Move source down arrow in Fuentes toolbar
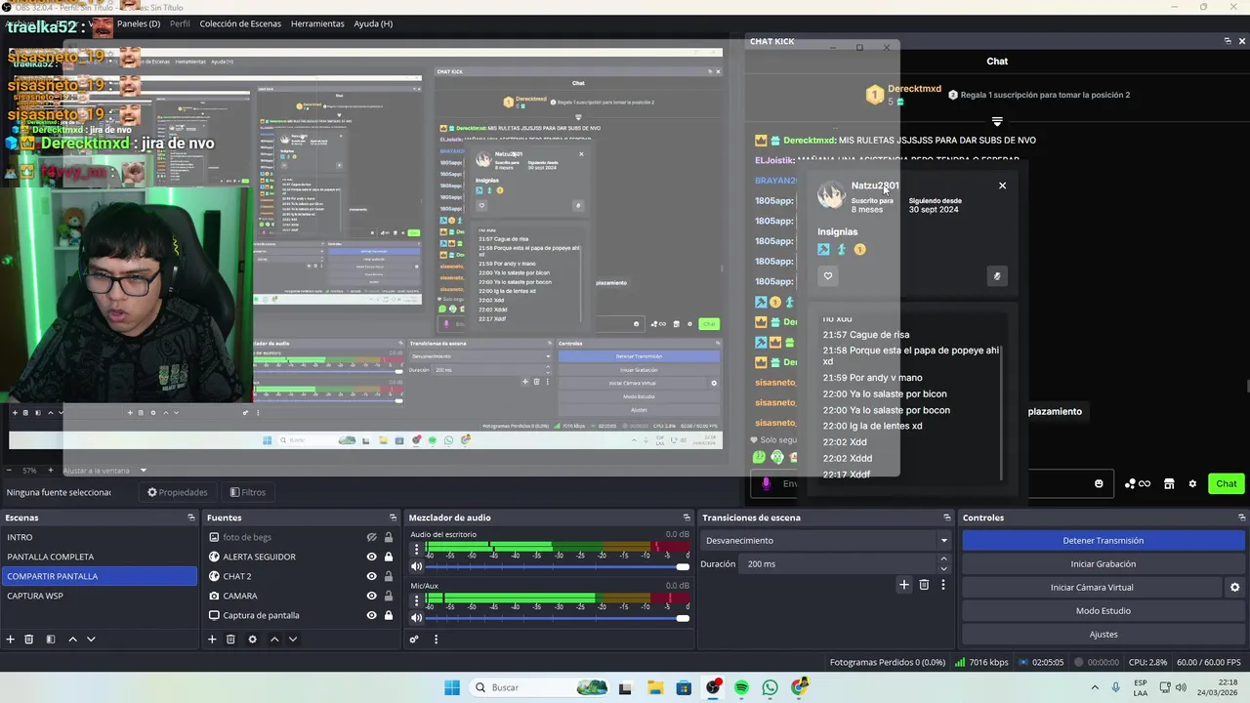Screen dimensions: 1250x703 pos(292,640)
